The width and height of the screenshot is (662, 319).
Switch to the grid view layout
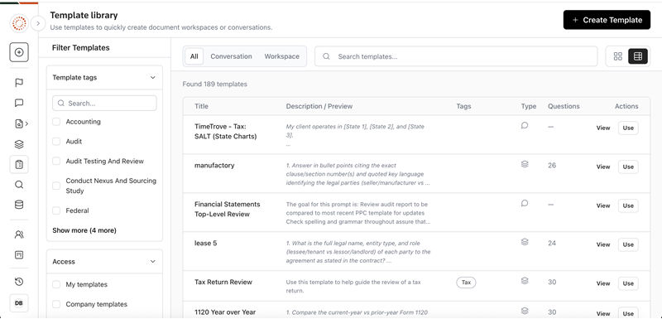(x=617, y=56)
